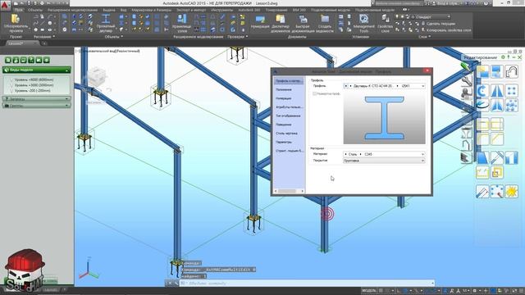Click the rolled I-beam (Прокатный двутавр) tool
525x295 pixels.
coord(106,23)
